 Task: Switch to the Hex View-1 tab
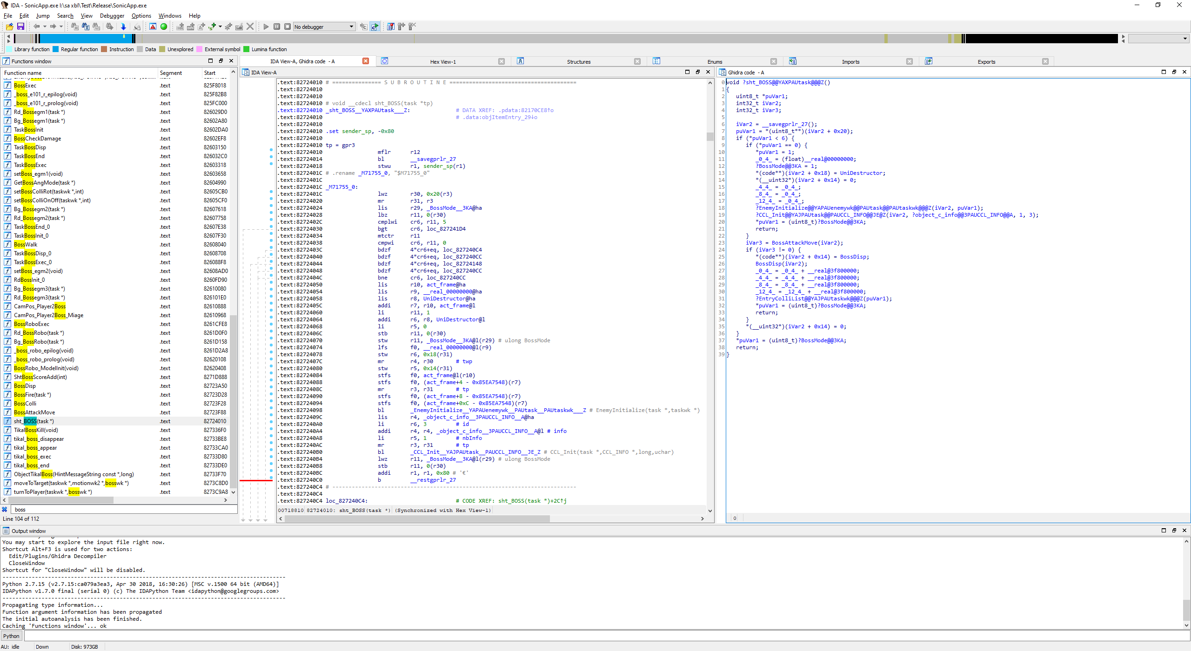pyautogui.click(x=443, y=61)
